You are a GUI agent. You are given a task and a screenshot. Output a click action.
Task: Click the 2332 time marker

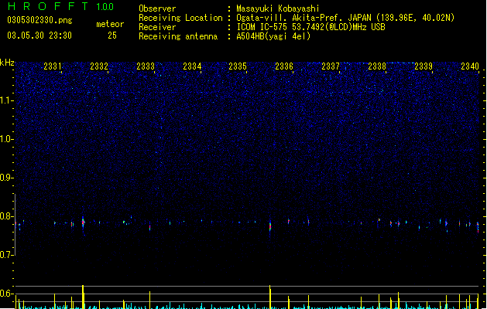[x=99, y=66]
